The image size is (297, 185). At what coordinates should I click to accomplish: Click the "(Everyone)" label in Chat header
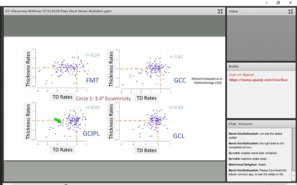(x=245, y=124)
